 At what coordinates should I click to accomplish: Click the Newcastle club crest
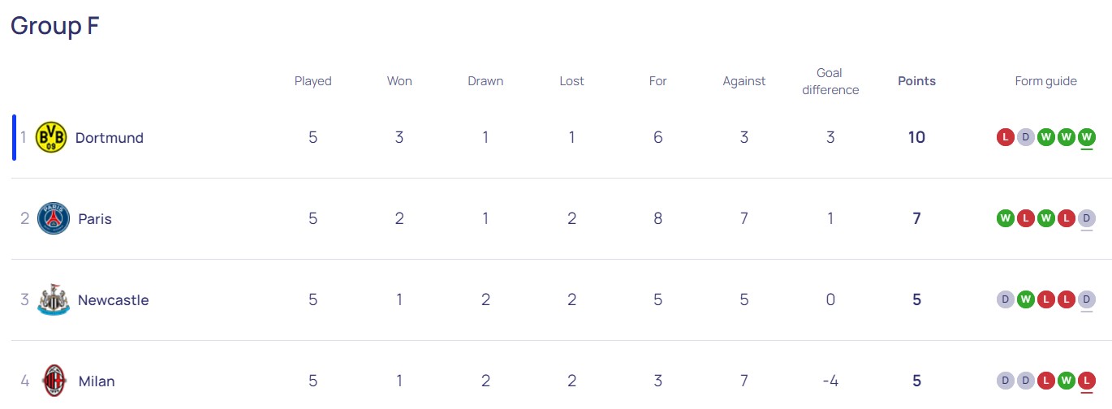pos(54,300)
